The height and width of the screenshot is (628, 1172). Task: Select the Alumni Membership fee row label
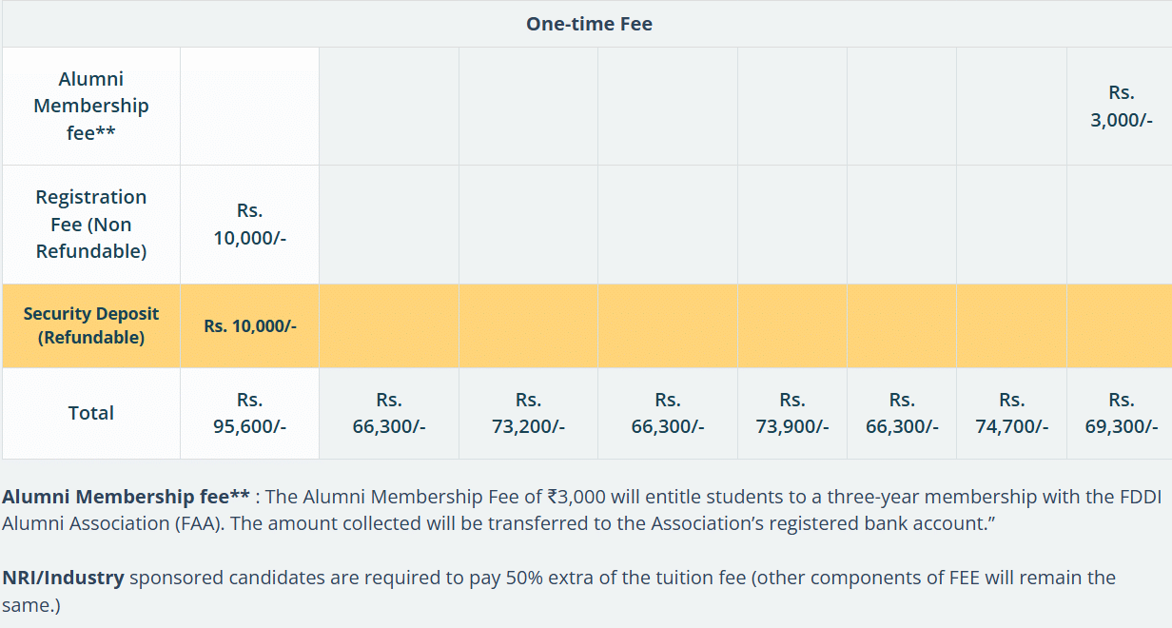click(90, 106)
